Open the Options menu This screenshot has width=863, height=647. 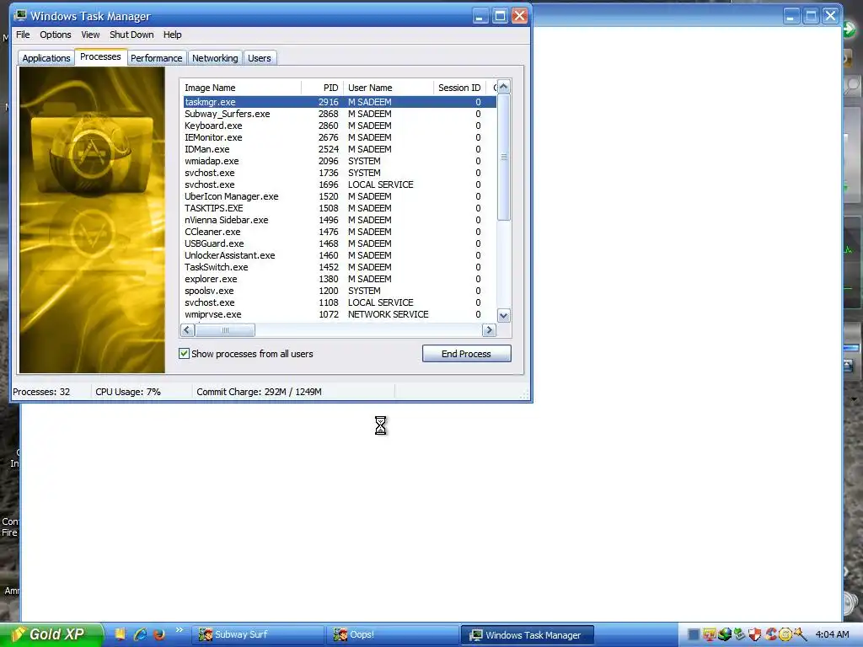point(55,35)
